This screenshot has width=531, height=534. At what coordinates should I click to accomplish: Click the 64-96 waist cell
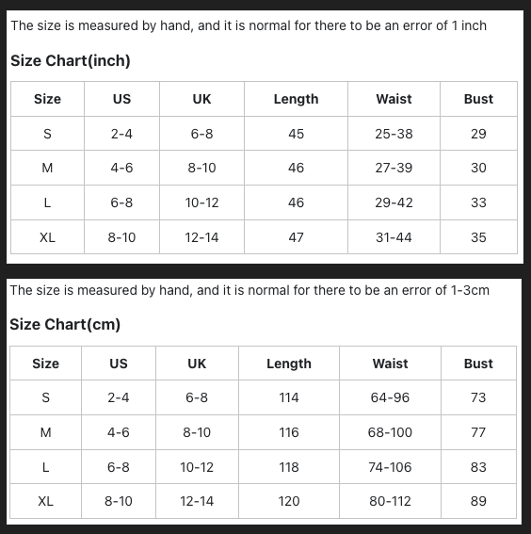click(x=390, y=397)
